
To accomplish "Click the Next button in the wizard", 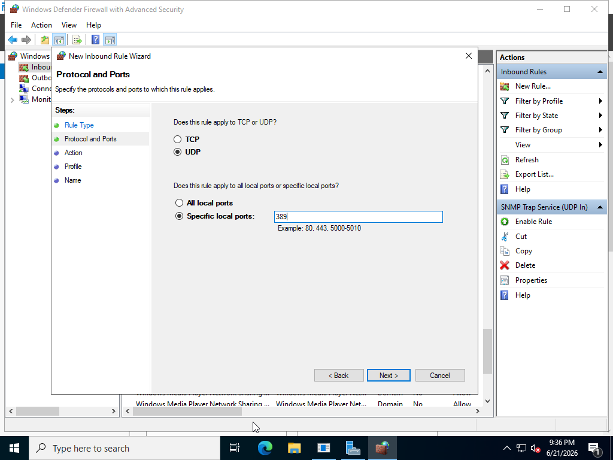I will click(x=389, y=376).
